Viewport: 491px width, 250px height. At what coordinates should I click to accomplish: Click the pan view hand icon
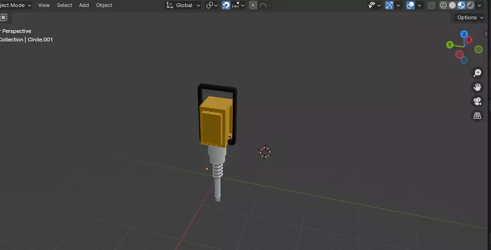[477, 87]
